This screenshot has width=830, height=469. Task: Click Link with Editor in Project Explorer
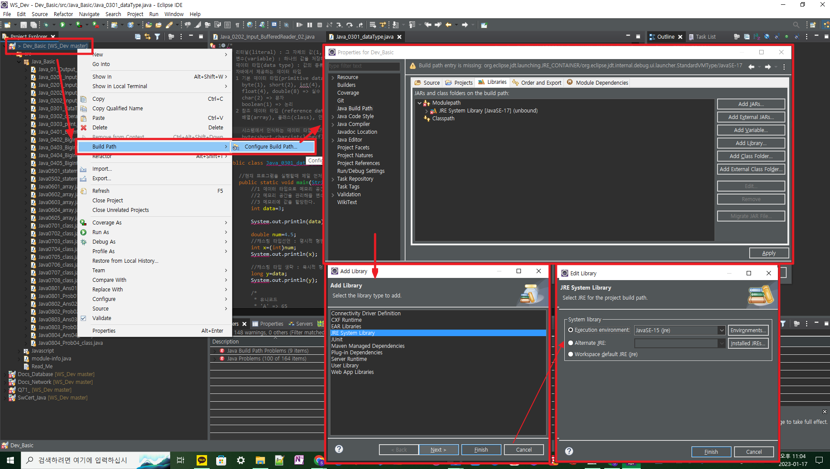(x=148, y=37)
